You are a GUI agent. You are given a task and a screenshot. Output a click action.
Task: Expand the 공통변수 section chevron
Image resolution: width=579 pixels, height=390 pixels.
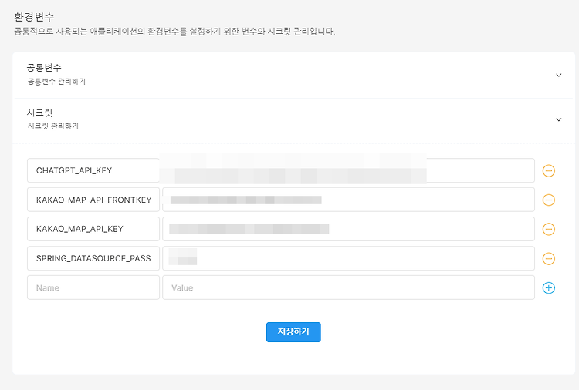click(x=559, y=76)
